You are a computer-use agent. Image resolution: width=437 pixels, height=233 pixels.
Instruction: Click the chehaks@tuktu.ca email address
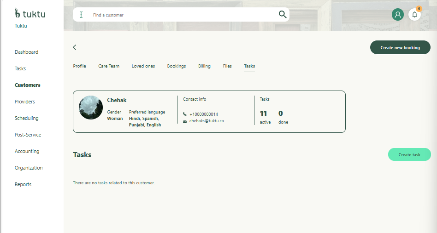point(207,121)
